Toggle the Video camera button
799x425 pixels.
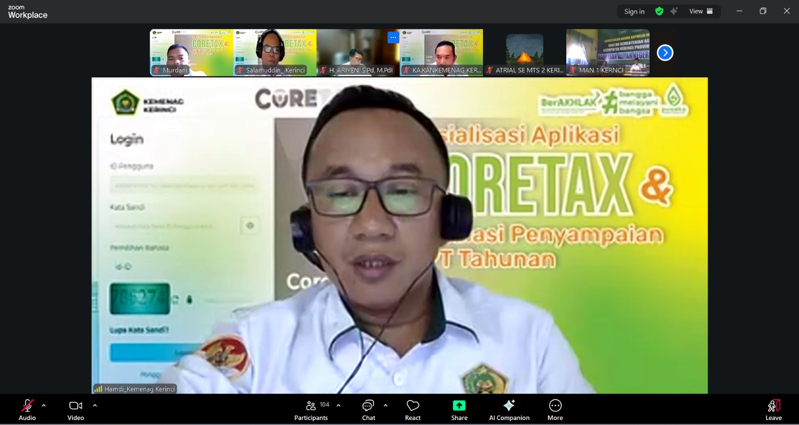point(75,410)
